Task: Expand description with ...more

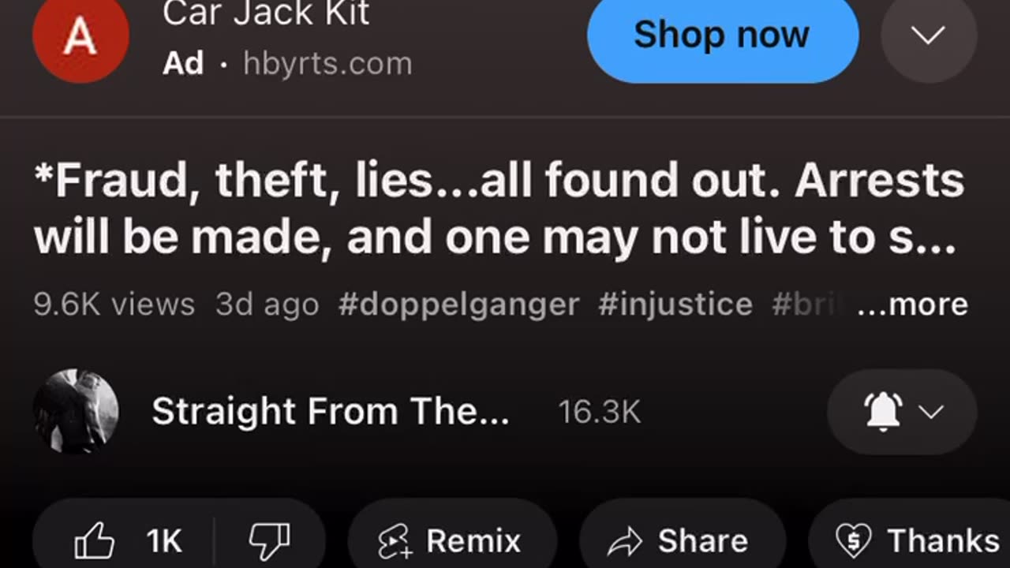Action: click(912, 305)
